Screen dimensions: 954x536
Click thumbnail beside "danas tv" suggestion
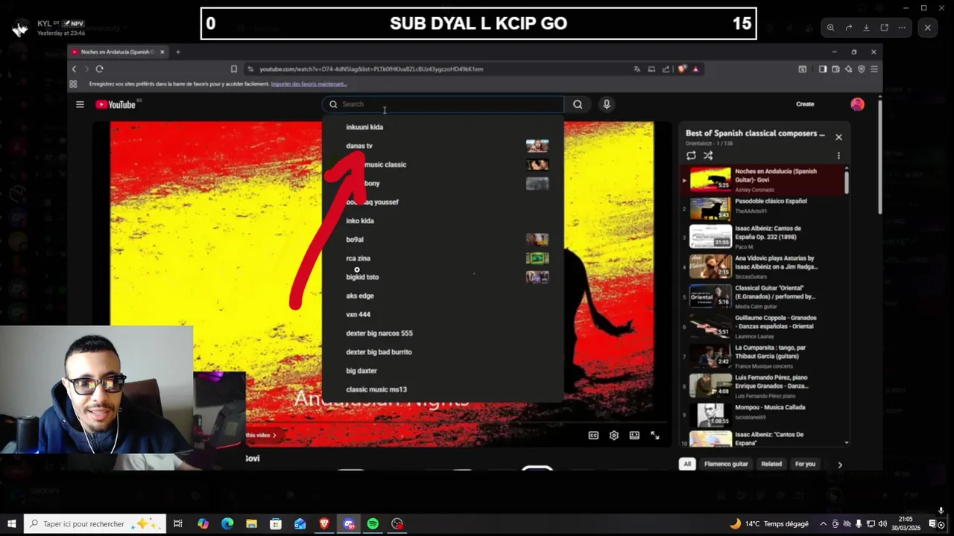(x=537, y=146)
